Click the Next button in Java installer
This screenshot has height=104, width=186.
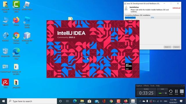pos(167,47)
